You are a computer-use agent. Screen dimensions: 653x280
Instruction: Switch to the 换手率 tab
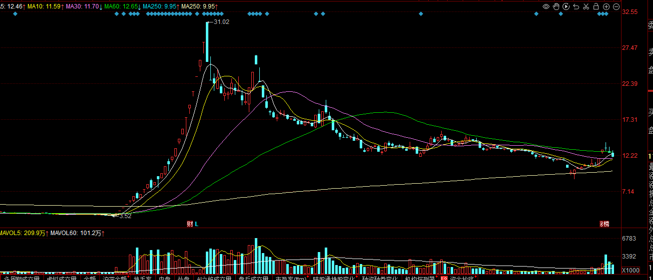point(143,278)
